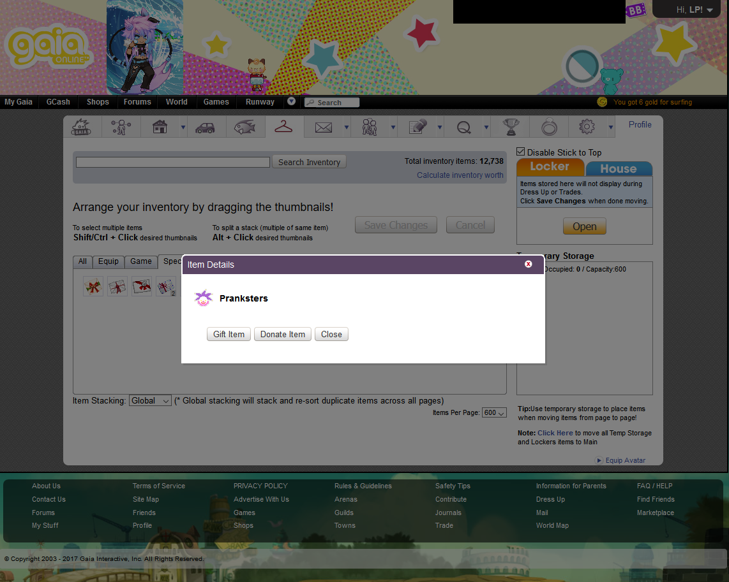
Task: Click the ring icon in toolbar
Action: [549, 127]
